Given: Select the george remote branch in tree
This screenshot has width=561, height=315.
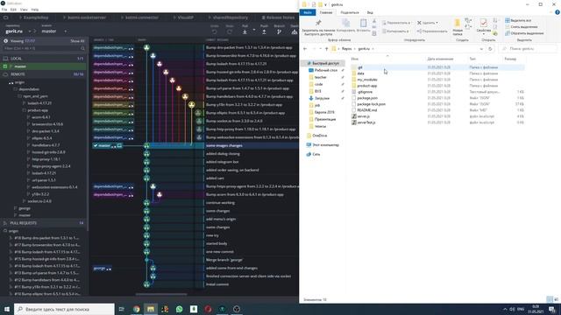Looking at the screenshot, I should tap(25, 208).
